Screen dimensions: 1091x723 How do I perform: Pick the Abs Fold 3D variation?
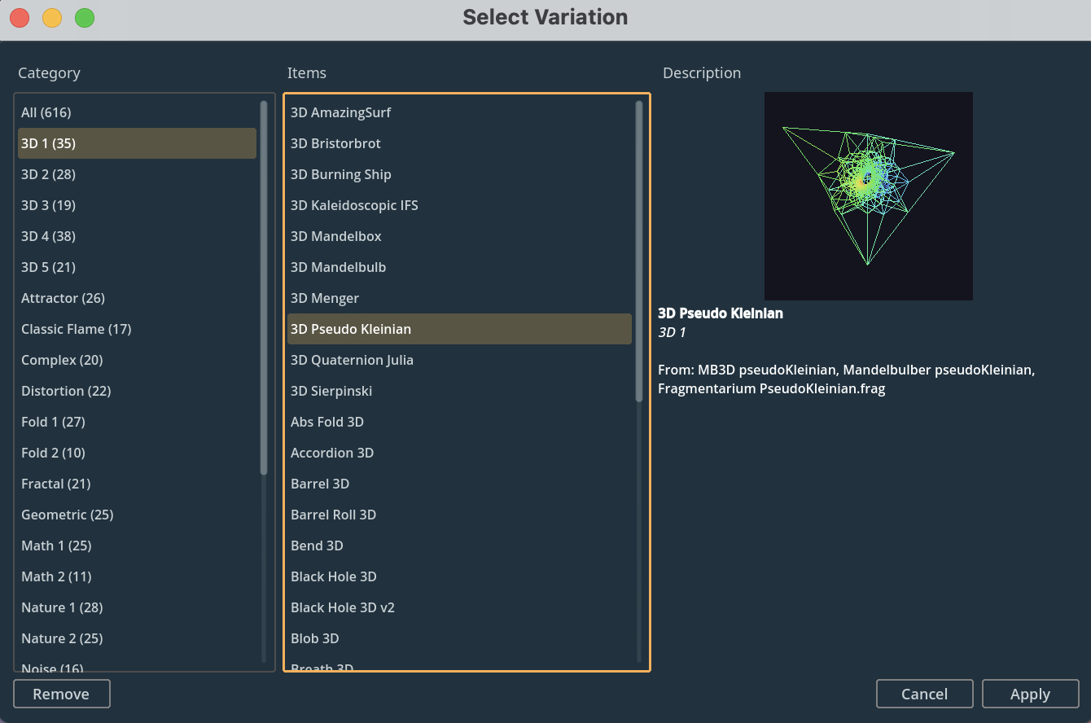point(459,422)
